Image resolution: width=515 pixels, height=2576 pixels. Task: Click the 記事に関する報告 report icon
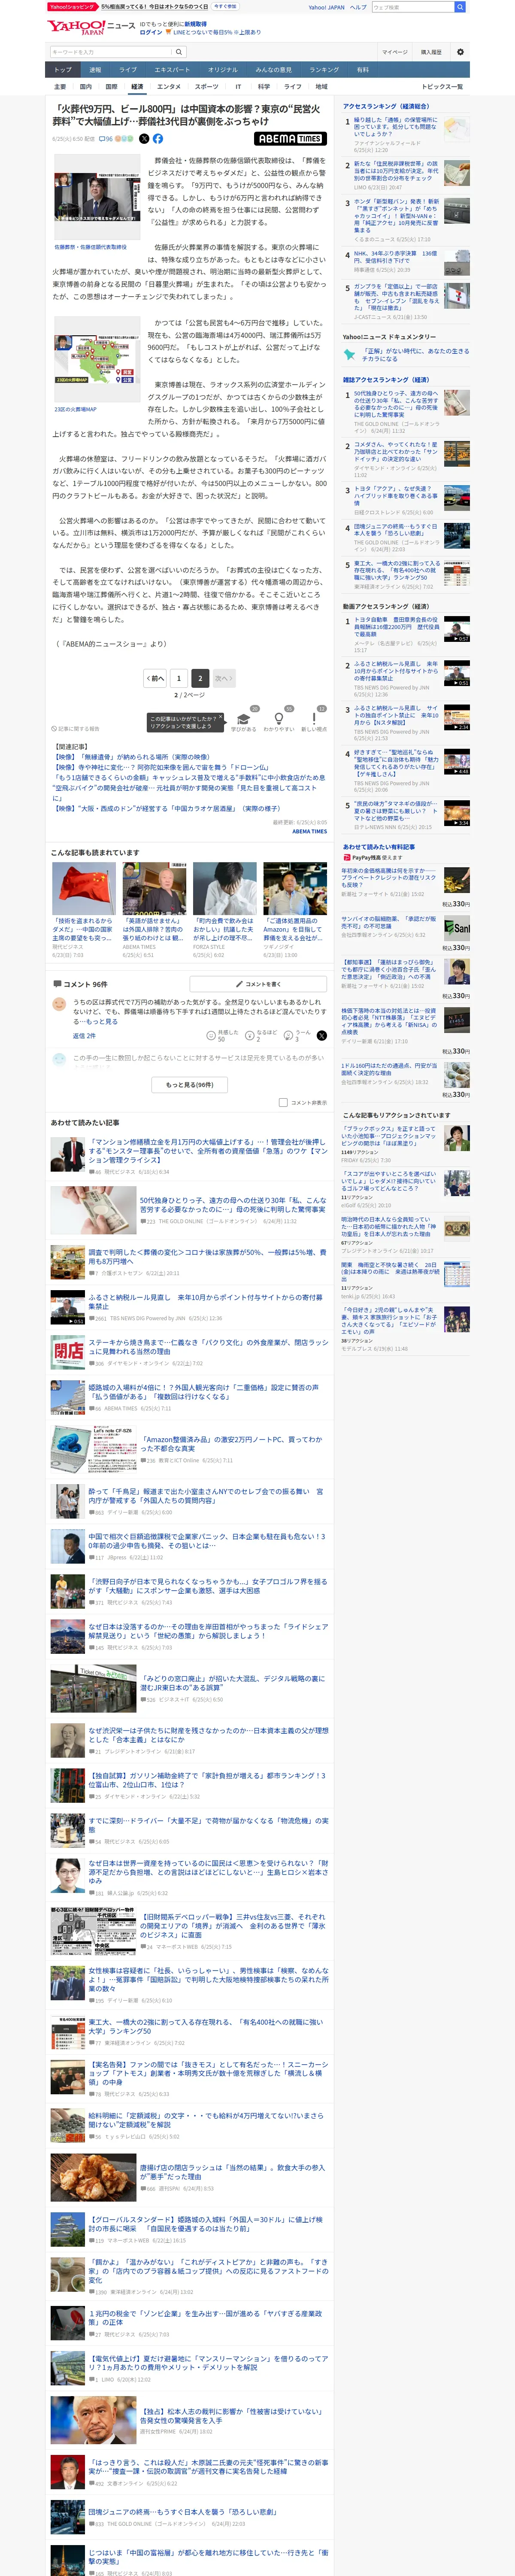pos(76,729)
